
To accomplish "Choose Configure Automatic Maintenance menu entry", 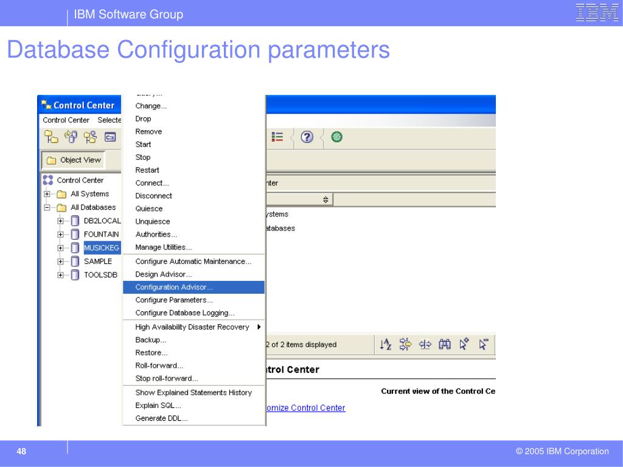I will tap(194, 261).
